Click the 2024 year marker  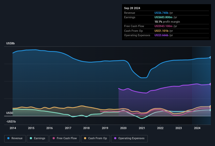[197, 128]
